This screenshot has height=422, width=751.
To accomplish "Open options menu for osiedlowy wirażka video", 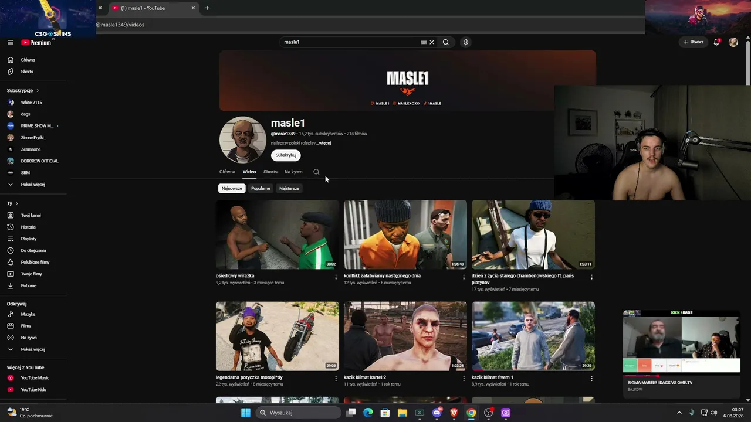I will pos(336,277).
